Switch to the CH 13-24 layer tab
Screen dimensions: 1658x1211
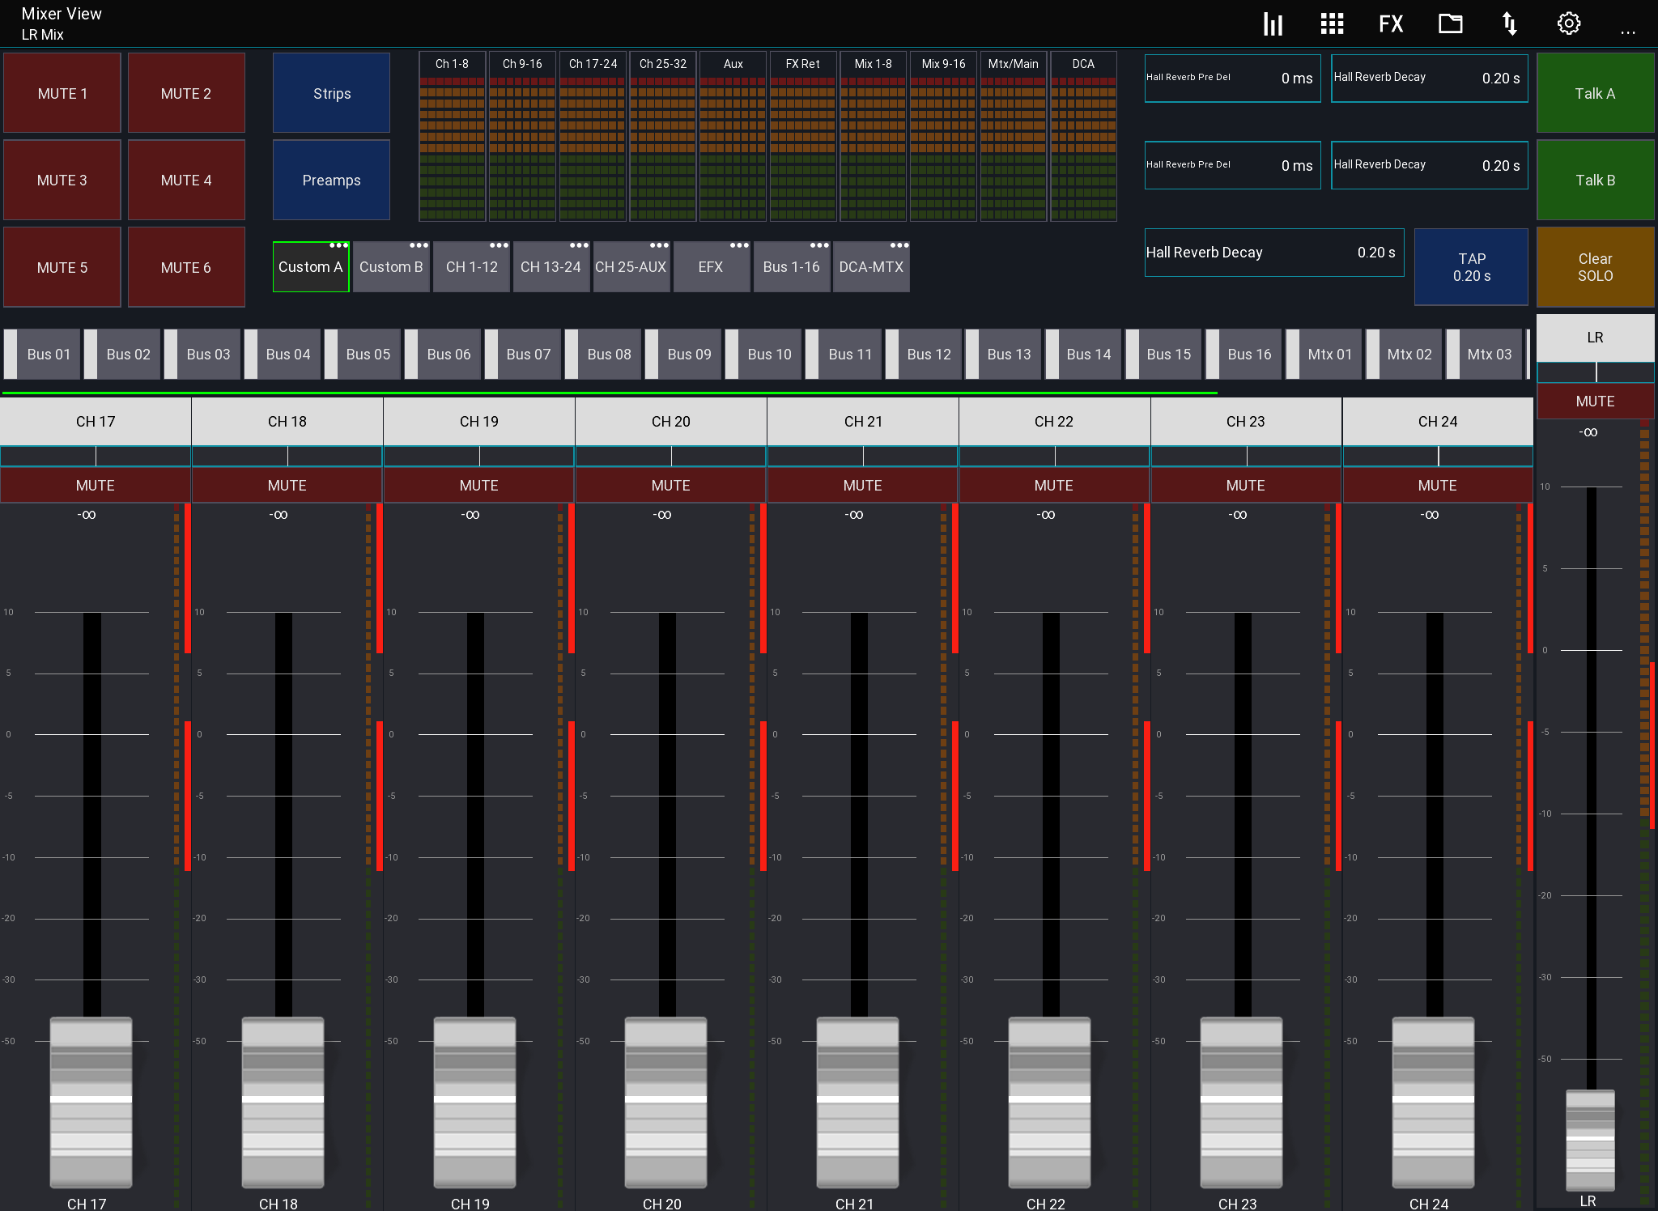[x=551, y=266]
